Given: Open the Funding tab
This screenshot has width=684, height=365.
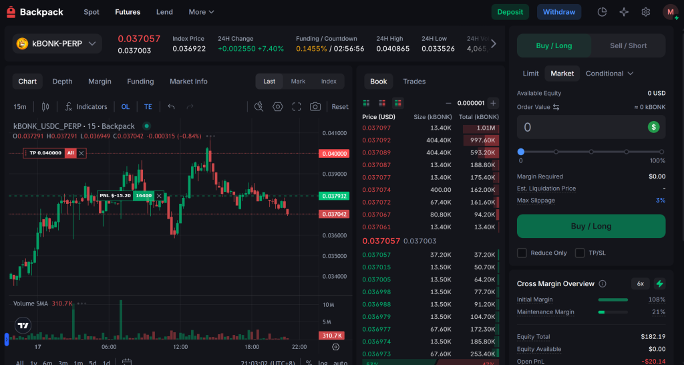Looking at the screenshot, I should tap(140, 81).
